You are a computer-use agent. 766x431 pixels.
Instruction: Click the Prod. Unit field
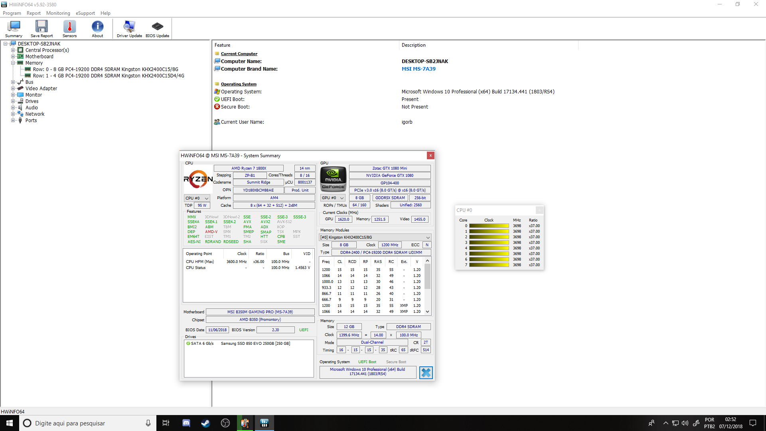[300, 190]
